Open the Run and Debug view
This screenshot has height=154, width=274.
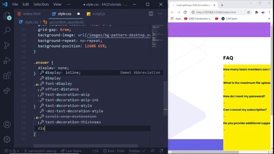(x=7, y=61)
